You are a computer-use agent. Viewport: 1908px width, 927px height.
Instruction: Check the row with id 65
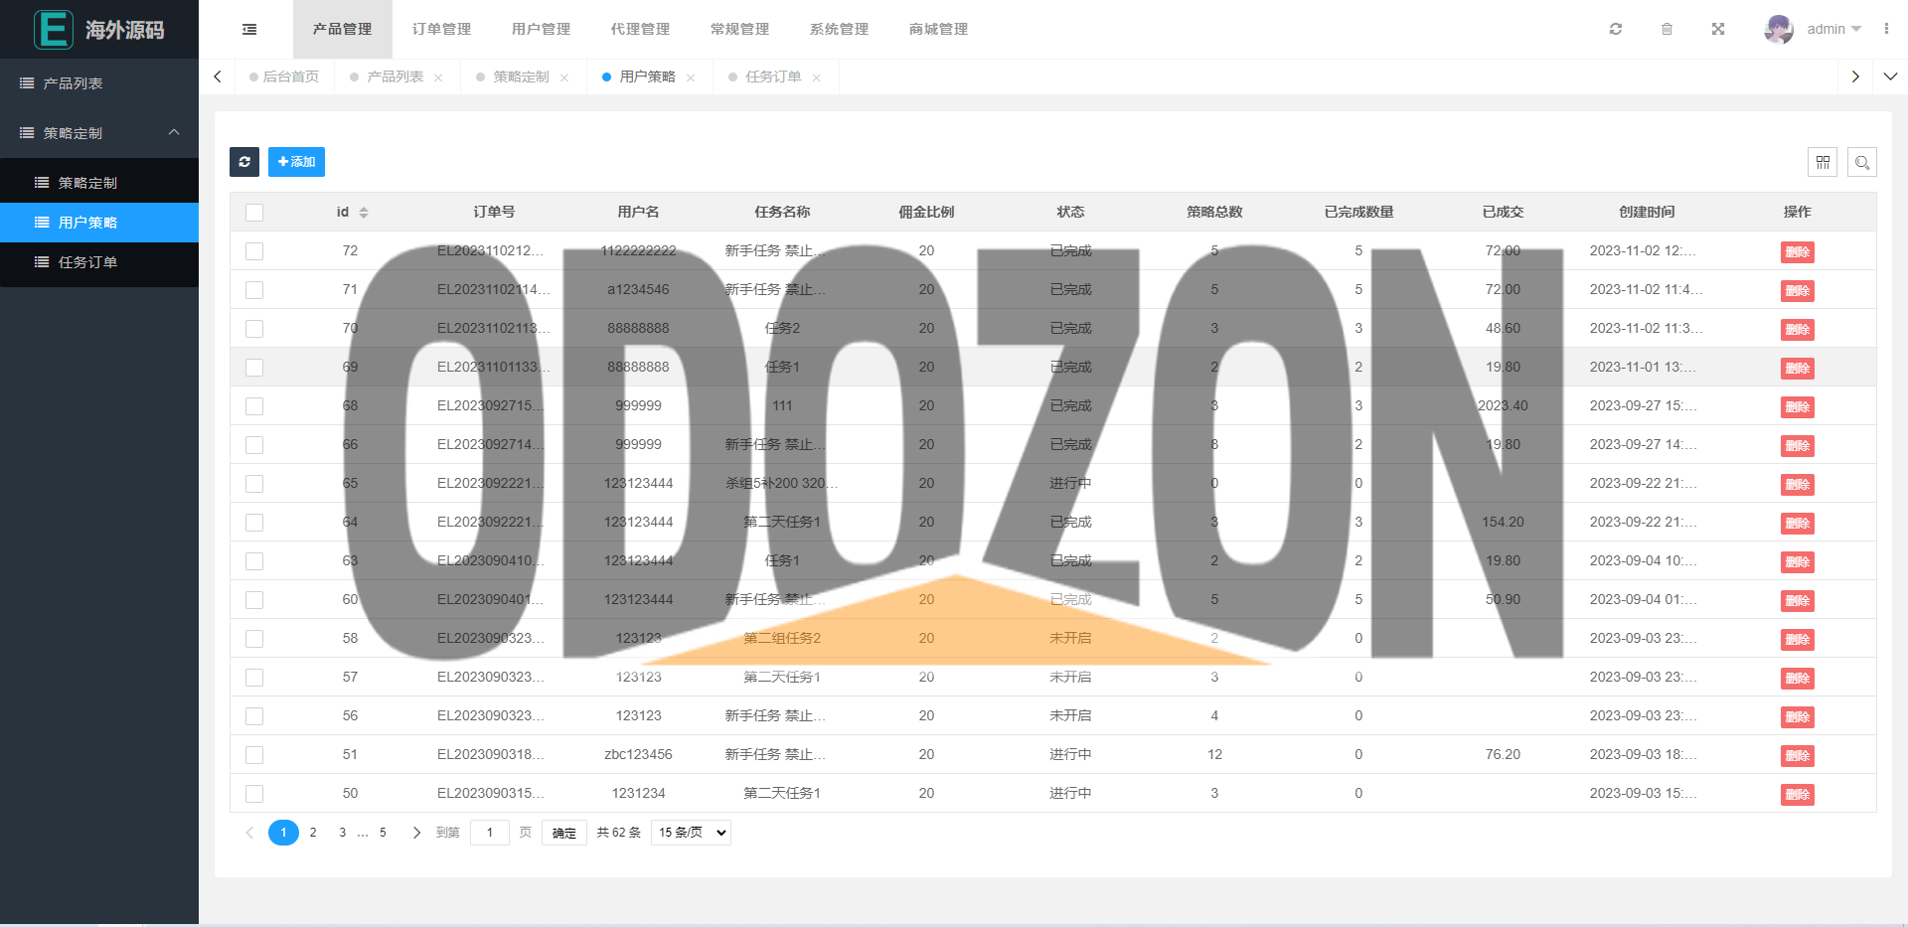click(254, 484)
